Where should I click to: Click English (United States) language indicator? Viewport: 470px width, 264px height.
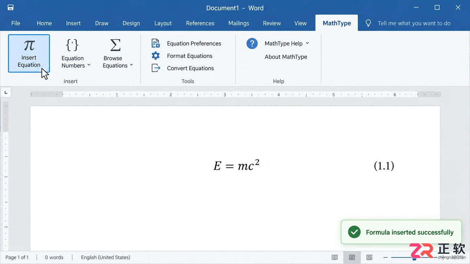click(105, 257)
